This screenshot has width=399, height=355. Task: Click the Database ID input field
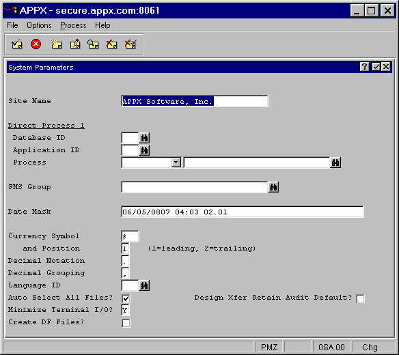pos(130,138)
